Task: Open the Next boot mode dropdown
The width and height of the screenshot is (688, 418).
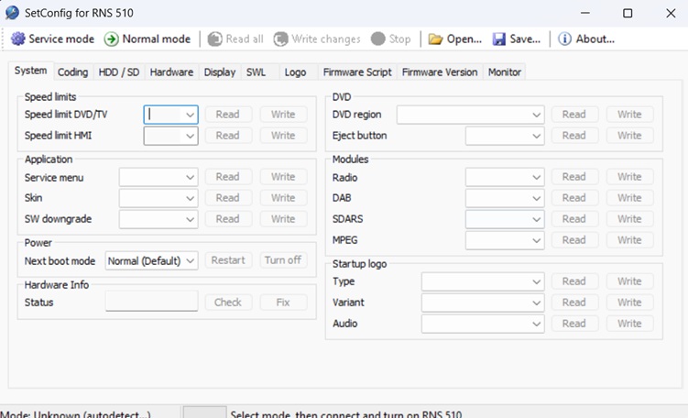Action: (x=190, y=260)
